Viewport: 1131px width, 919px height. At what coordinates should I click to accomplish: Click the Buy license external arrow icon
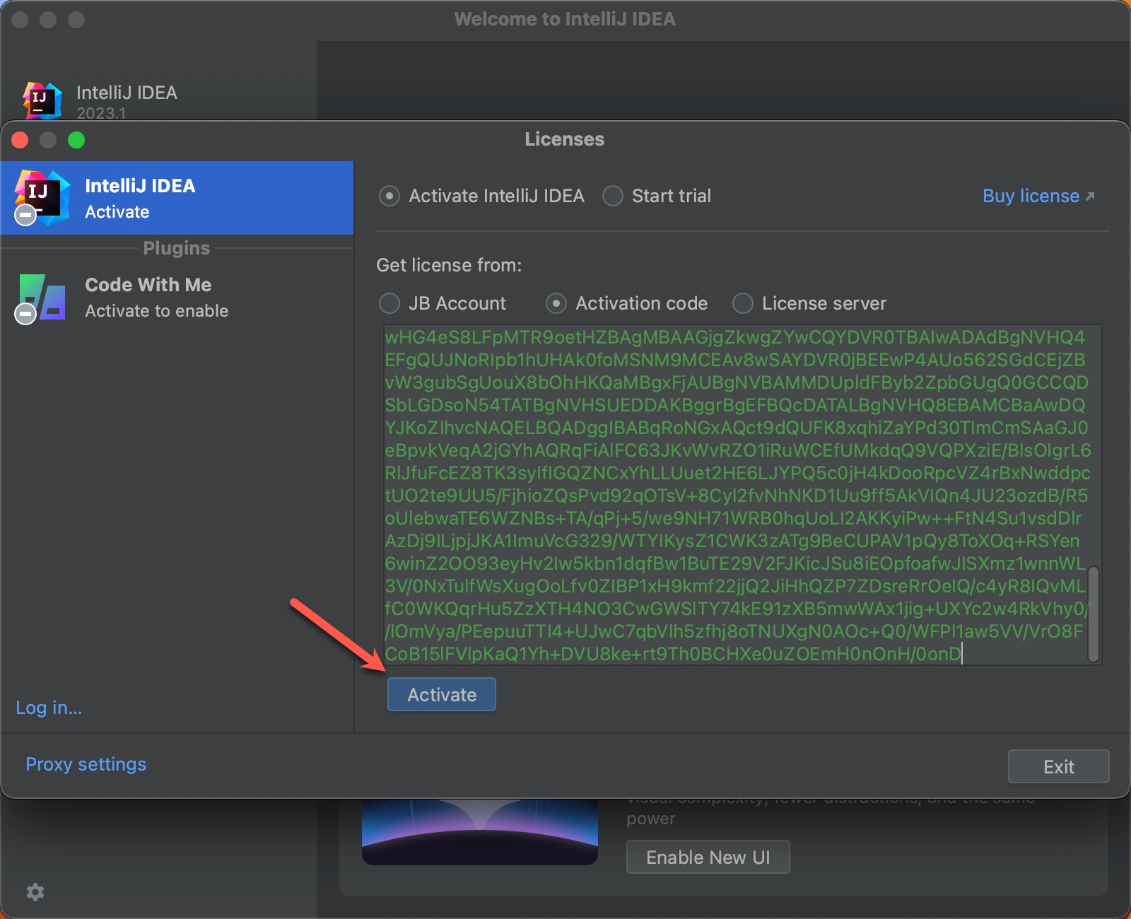click(1090, 197)
